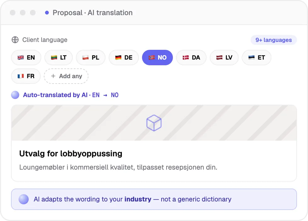308x221 pixels.
Task: Click the Proposal · AI translation title
Action: point(93,13)
